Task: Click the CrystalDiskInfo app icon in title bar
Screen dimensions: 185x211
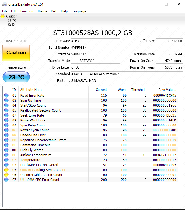Action: (5, 4)
